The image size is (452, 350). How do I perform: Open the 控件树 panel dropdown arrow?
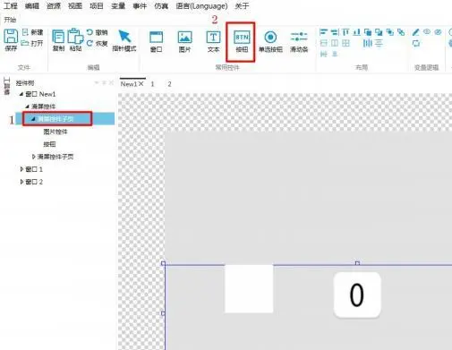click(97, 82)
